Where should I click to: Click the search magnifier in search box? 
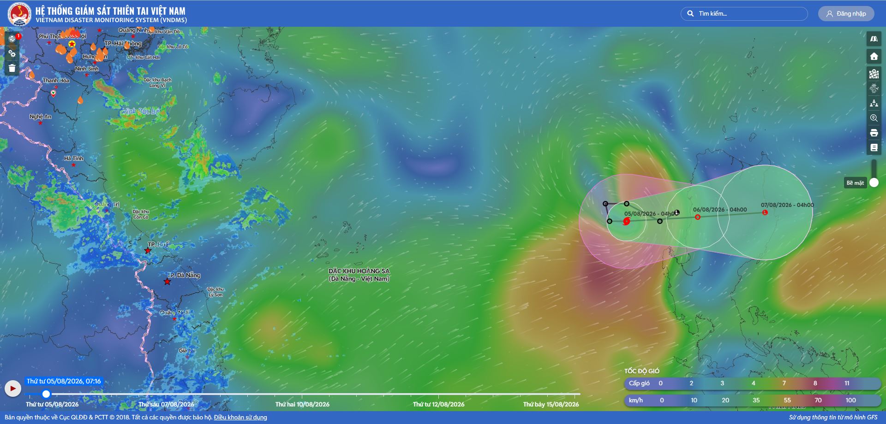(x=690, y=13)
